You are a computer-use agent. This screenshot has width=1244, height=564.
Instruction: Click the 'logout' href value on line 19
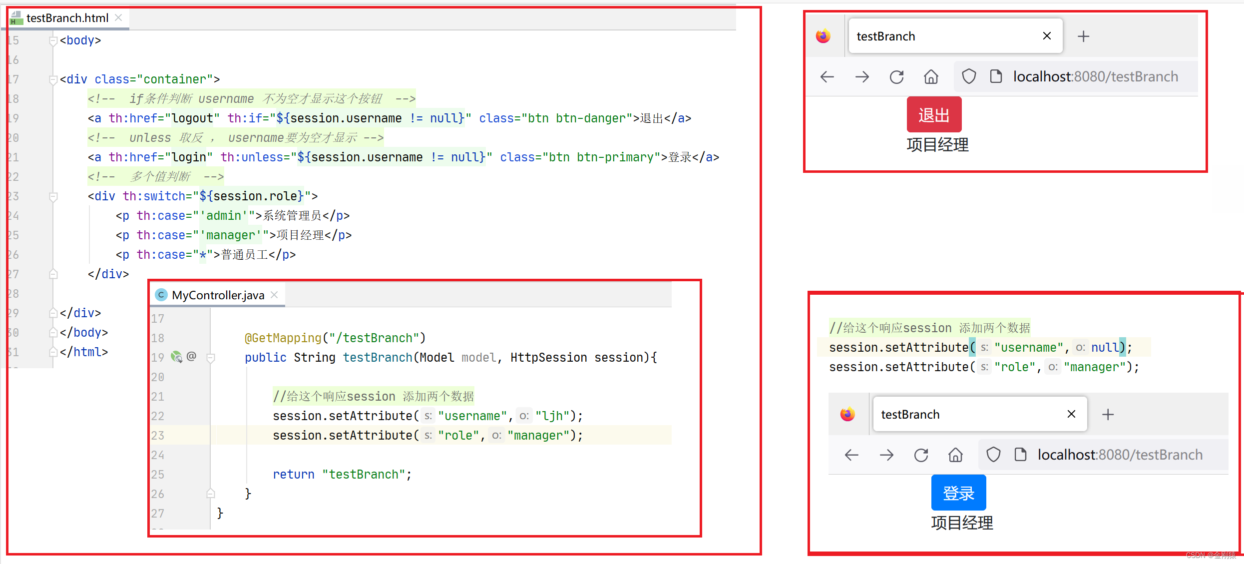(192, 118)
